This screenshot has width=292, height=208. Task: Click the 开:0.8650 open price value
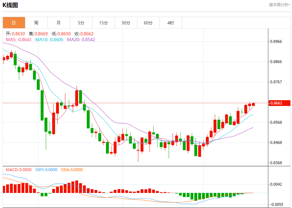coord(15,34)
